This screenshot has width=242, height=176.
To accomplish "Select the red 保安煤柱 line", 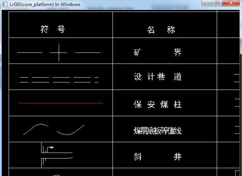I will point(60,103).
